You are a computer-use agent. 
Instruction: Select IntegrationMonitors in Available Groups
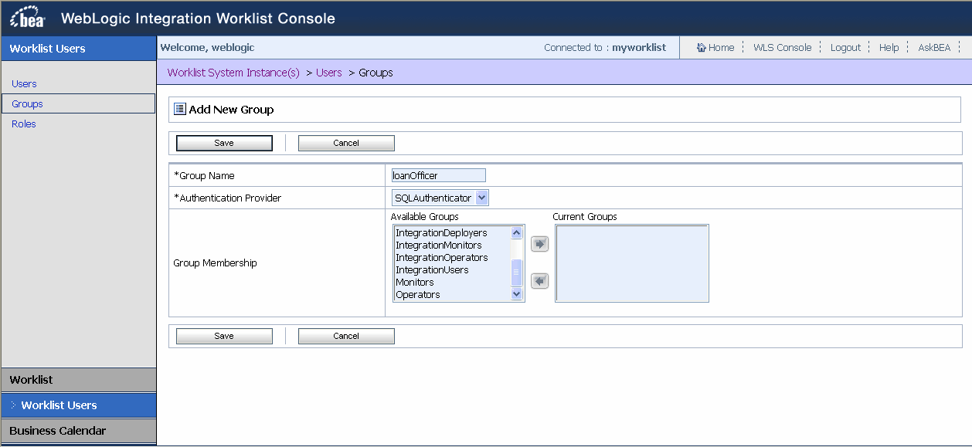[x=439, y=246]
